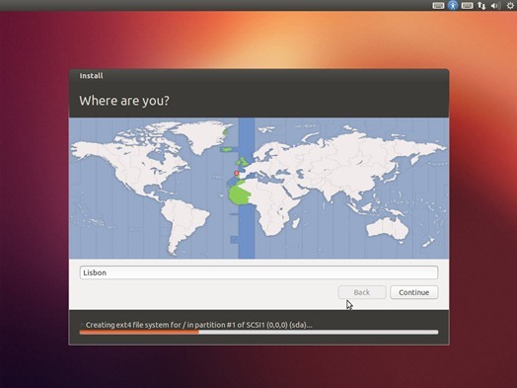517x388 pixels.
Task: Click the red Lisbon location pin on map
Action: point(236,173)
